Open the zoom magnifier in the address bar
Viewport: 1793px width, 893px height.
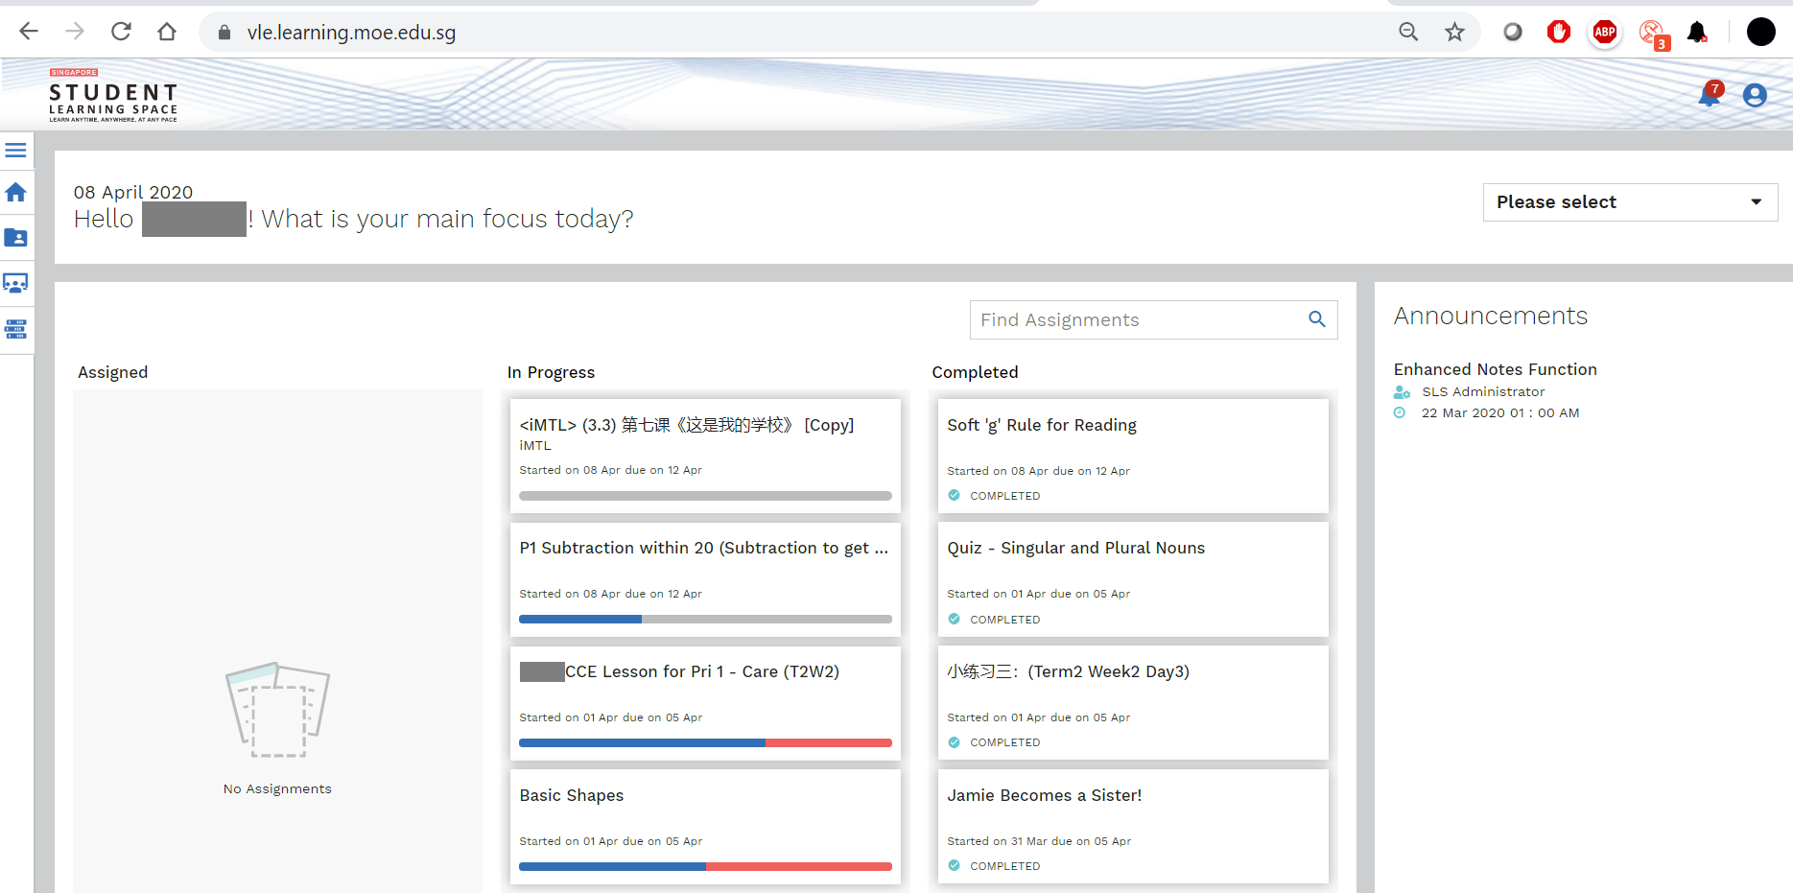(x=1408, y=32)
